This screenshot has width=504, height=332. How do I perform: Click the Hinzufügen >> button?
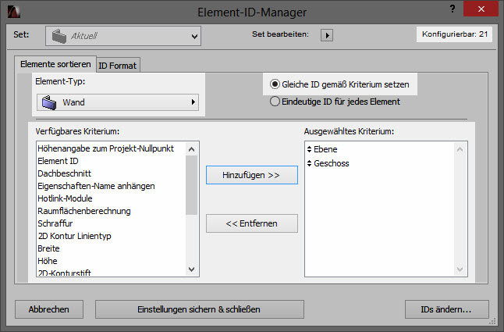pyautogui.click(x=252, y=175)
